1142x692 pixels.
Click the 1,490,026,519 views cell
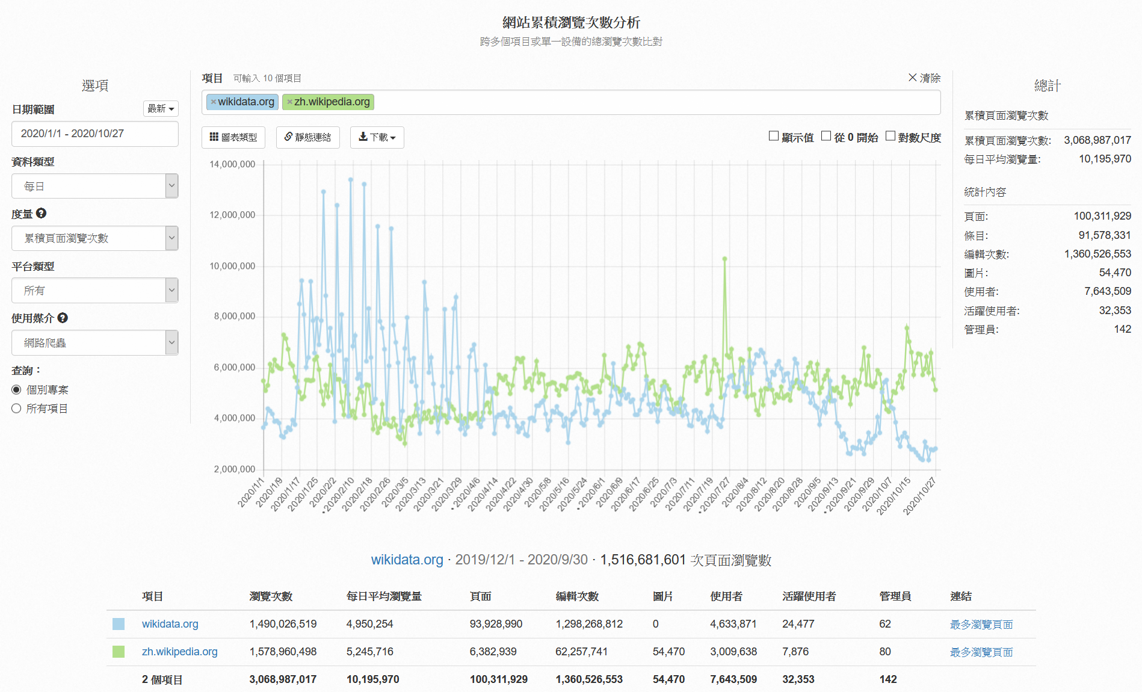pyautogui.click(x=283, y=624)
